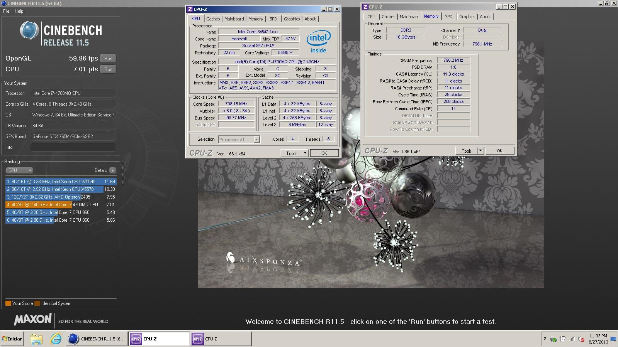Click the CPU-Z title bar Z icon in left window
618x347 pixels.
pos(190,9)
